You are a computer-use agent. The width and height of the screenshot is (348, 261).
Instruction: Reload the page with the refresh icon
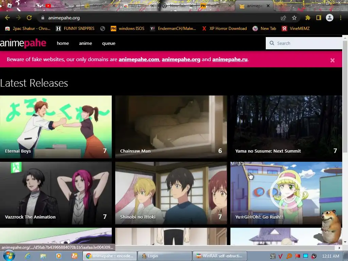pyautogui.click(x=29, y=18)
